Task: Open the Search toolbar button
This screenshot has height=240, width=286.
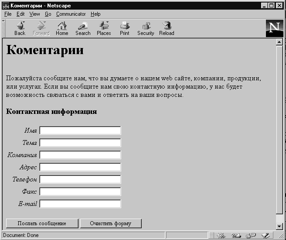Action: click(83, 28)
